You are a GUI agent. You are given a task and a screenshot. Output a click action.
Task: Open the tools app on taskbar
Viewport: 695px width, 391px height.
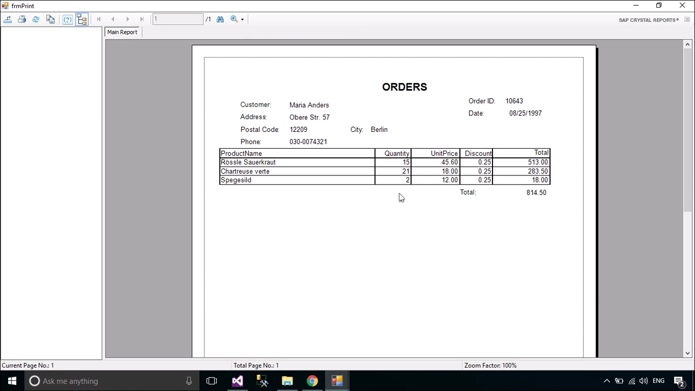click(262, 381)
